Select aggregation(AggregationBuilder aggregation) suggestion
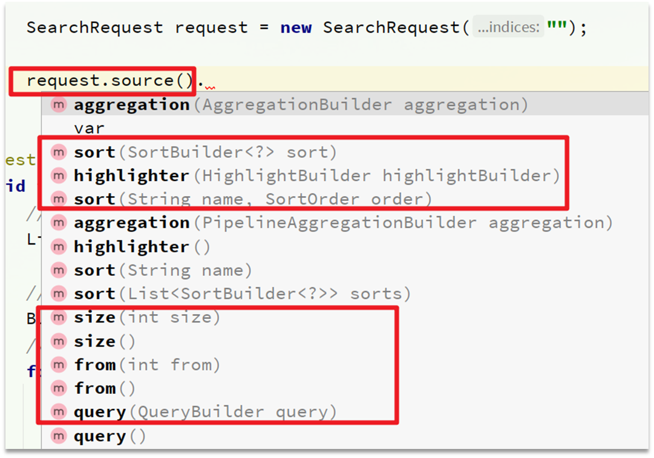Screen dimensions: 654x458 (x=345, y=104)
